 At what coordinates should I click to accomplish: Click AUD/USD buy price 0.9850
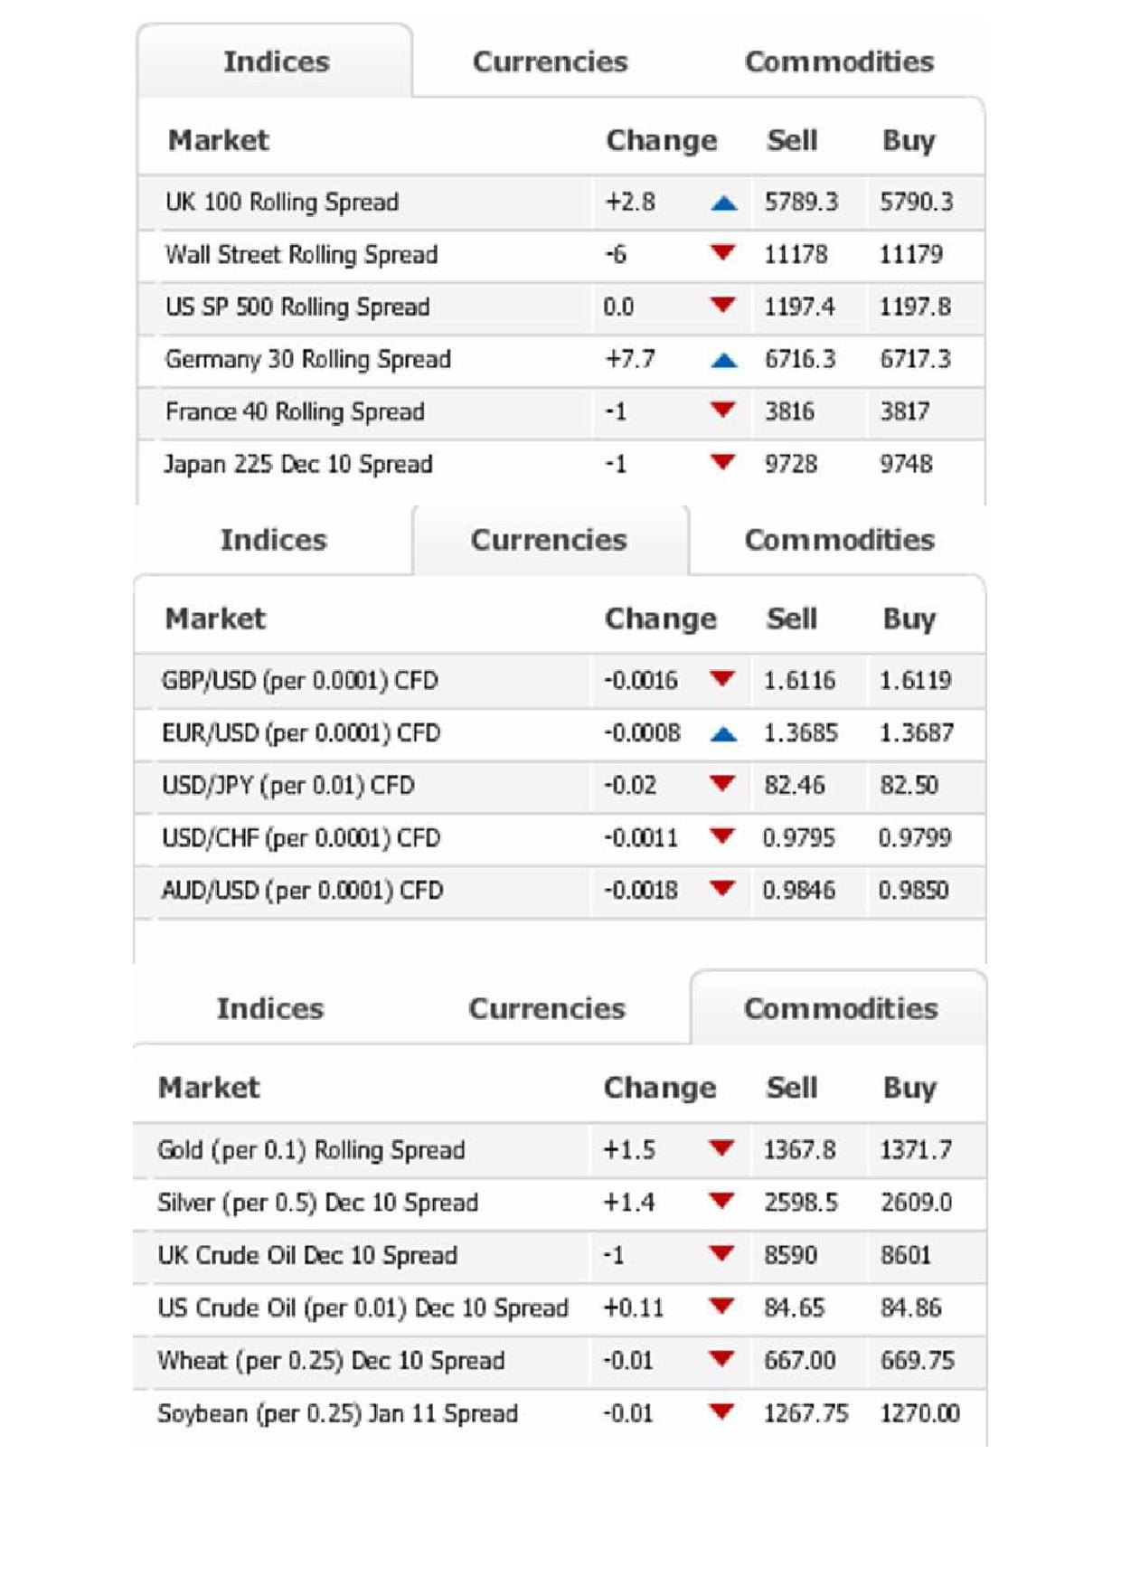click(x=913, y=890)
